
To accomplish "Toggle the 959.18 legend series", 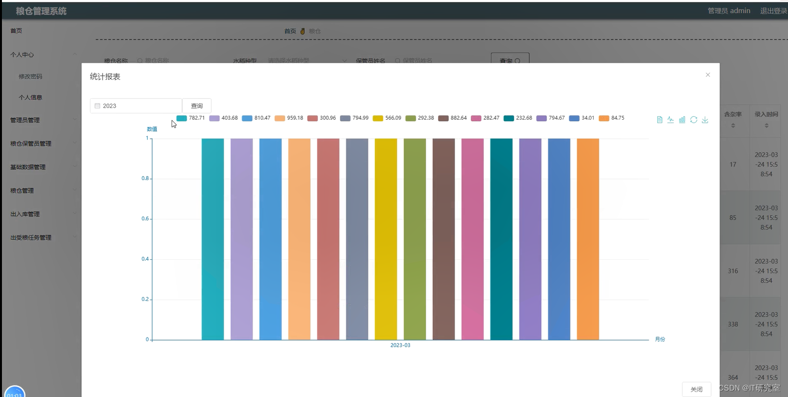I will [289, 118].
